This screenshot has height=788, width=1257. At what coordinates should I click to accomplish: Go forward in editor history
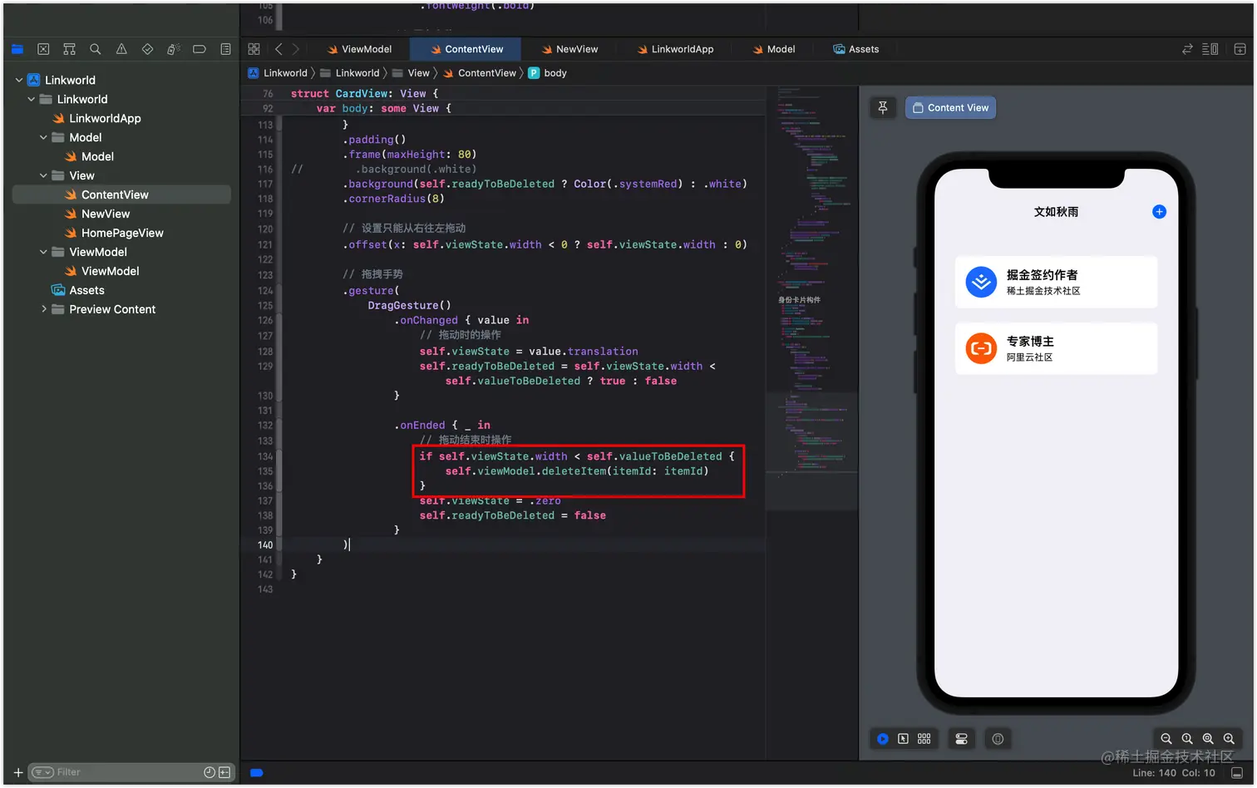(x=295, y=49)
